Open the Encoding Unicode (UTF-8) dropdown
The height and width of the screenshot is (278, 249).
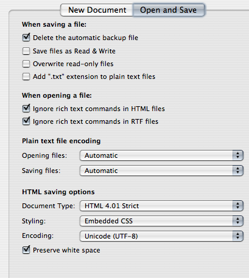click(161, 236)
